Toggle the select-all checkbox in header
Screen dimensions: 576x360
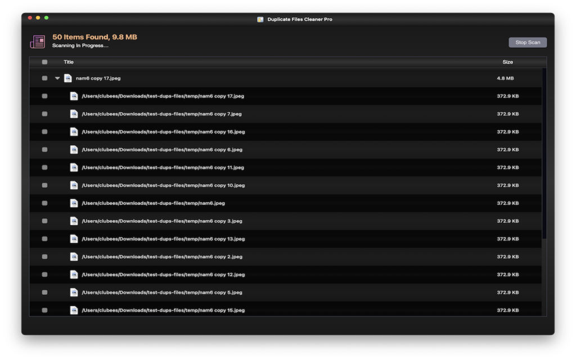44,62
